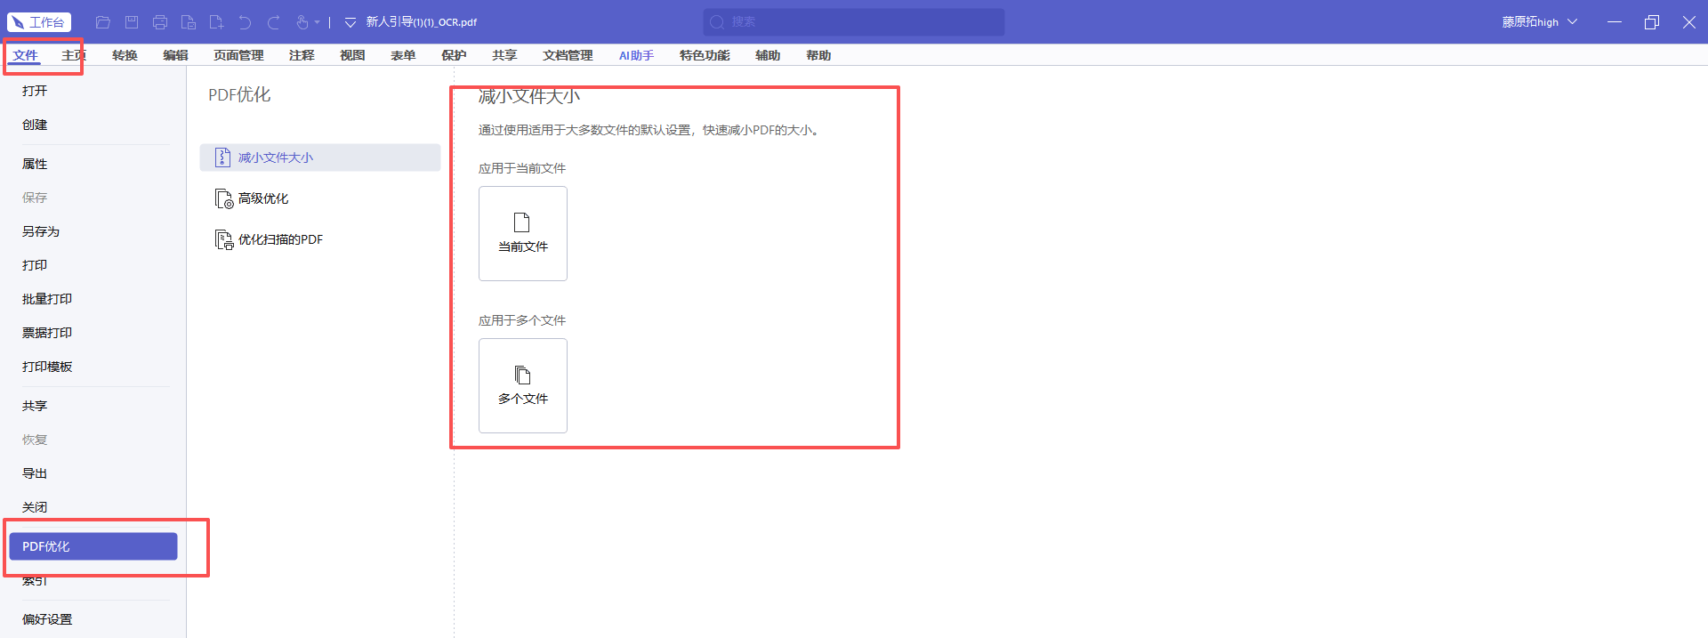
Task: Switch to the 辅助 tab
Action: click(768, 55)
